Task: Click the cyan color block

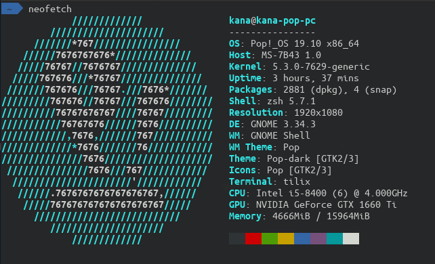Action: (x=335, y=238)
